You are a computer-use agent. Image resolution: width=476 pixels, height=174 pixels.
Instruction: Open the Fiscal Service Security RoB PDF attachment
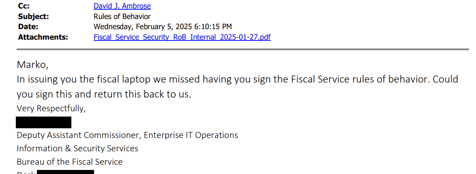coord(182,37)
